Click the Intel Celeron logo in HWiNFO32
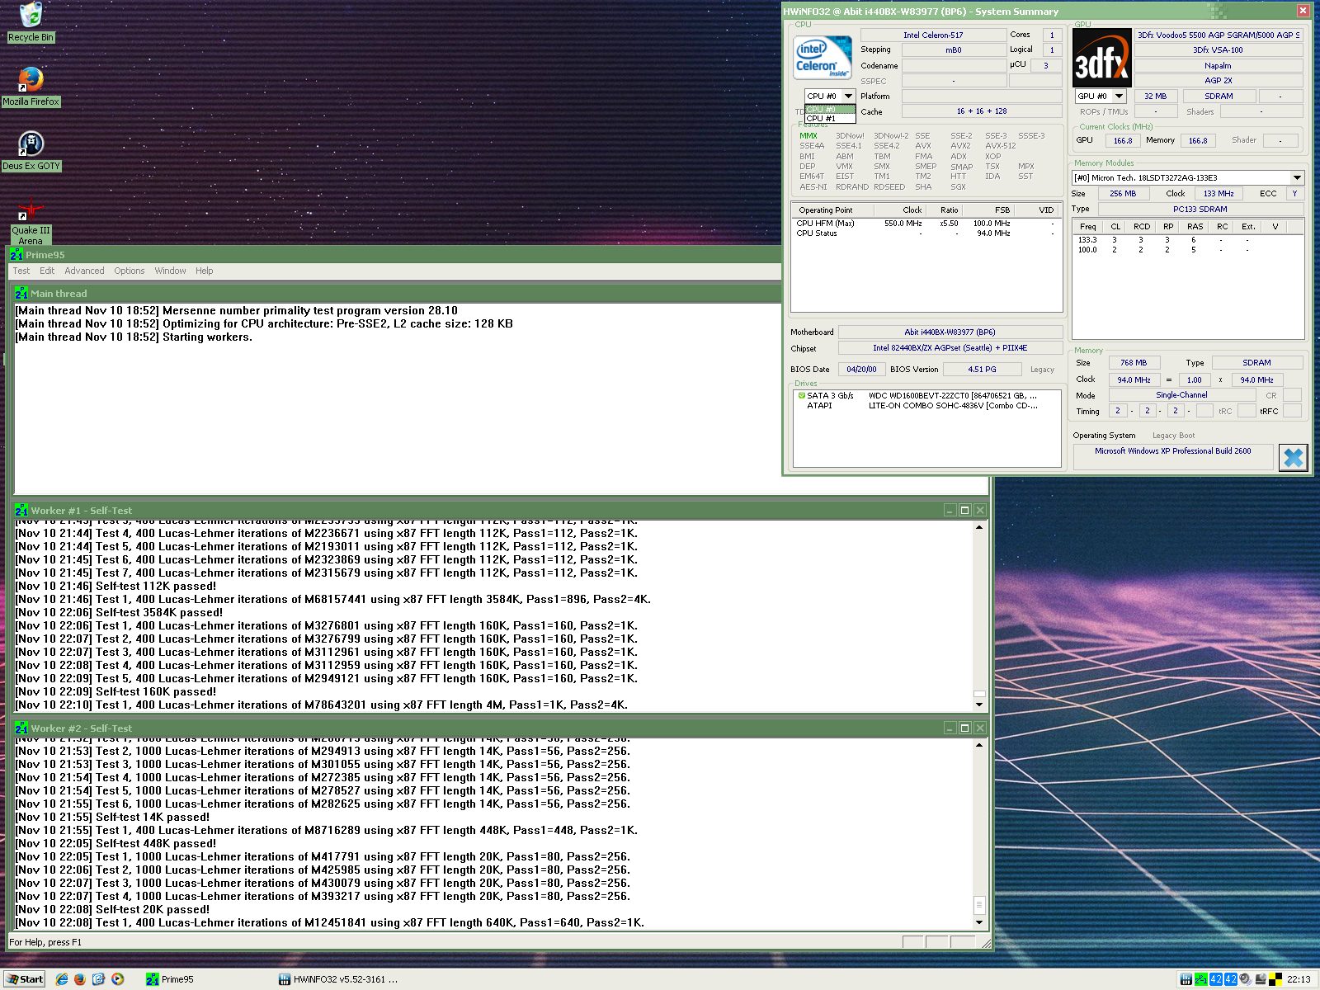1320x990 pixels. coord(823,57)
